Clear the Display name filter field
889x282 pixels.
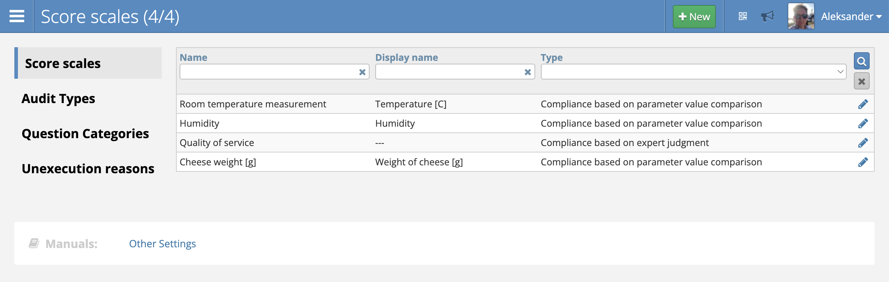(x=528, y=72)
